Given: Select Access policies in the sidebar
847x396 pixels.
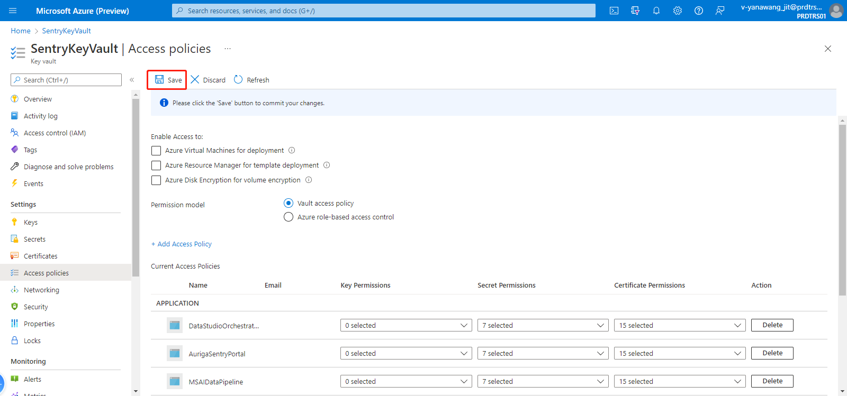Looking at the screenshot, I should pos(66,273).
